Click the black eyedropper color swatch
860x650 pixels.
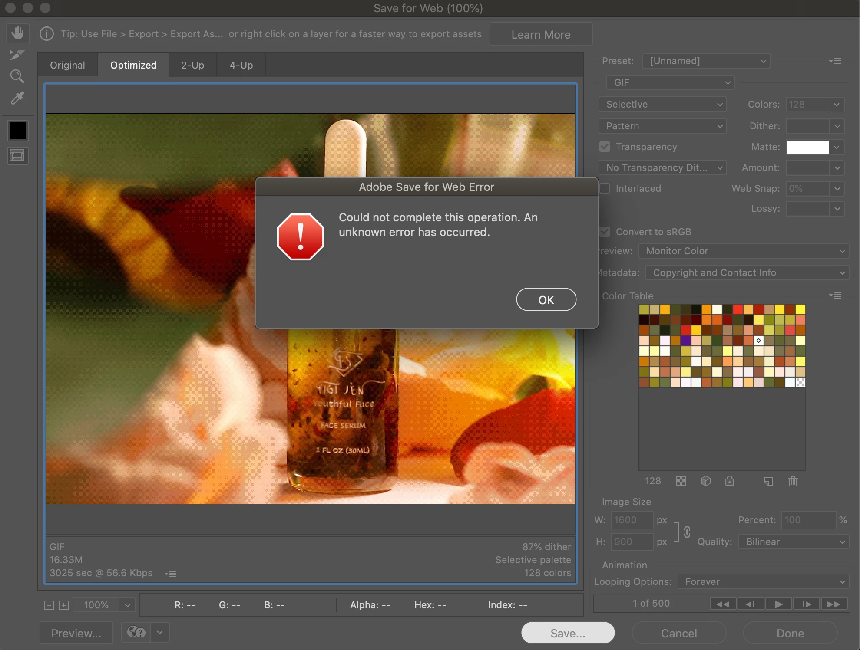pyautogui.click(x=17, y=130)
